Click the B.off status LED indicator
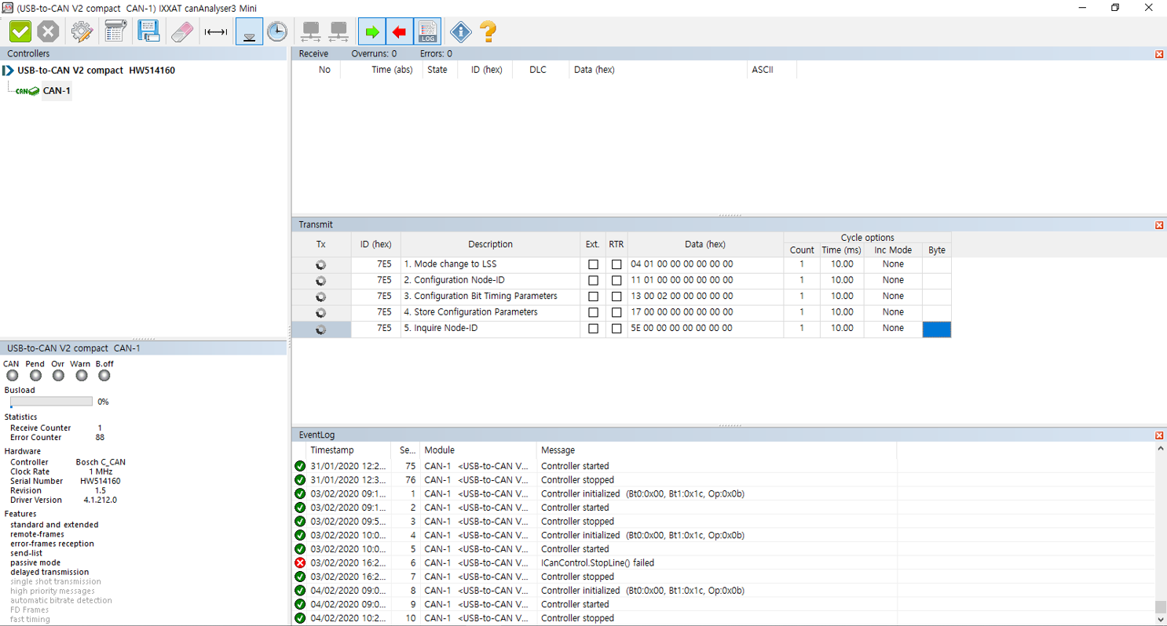 pyautogui.click(x=104, y=376)
